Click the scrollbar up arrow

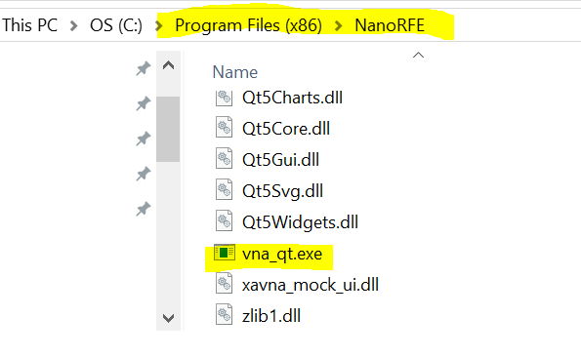[168, 65]
